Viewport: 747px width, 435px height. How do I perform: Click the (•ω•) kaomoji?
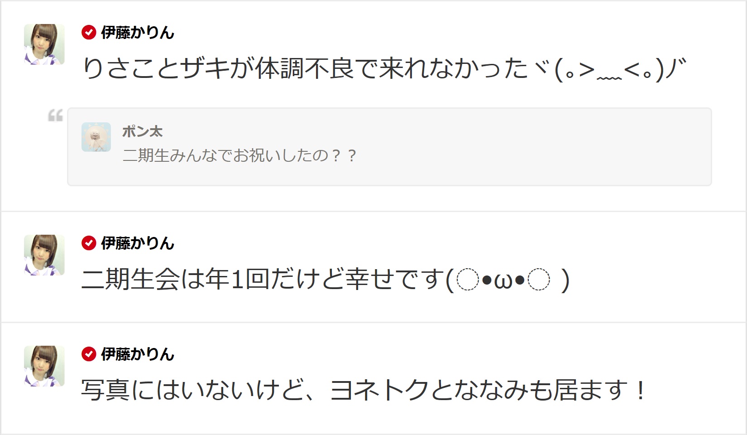coord(508,280)
